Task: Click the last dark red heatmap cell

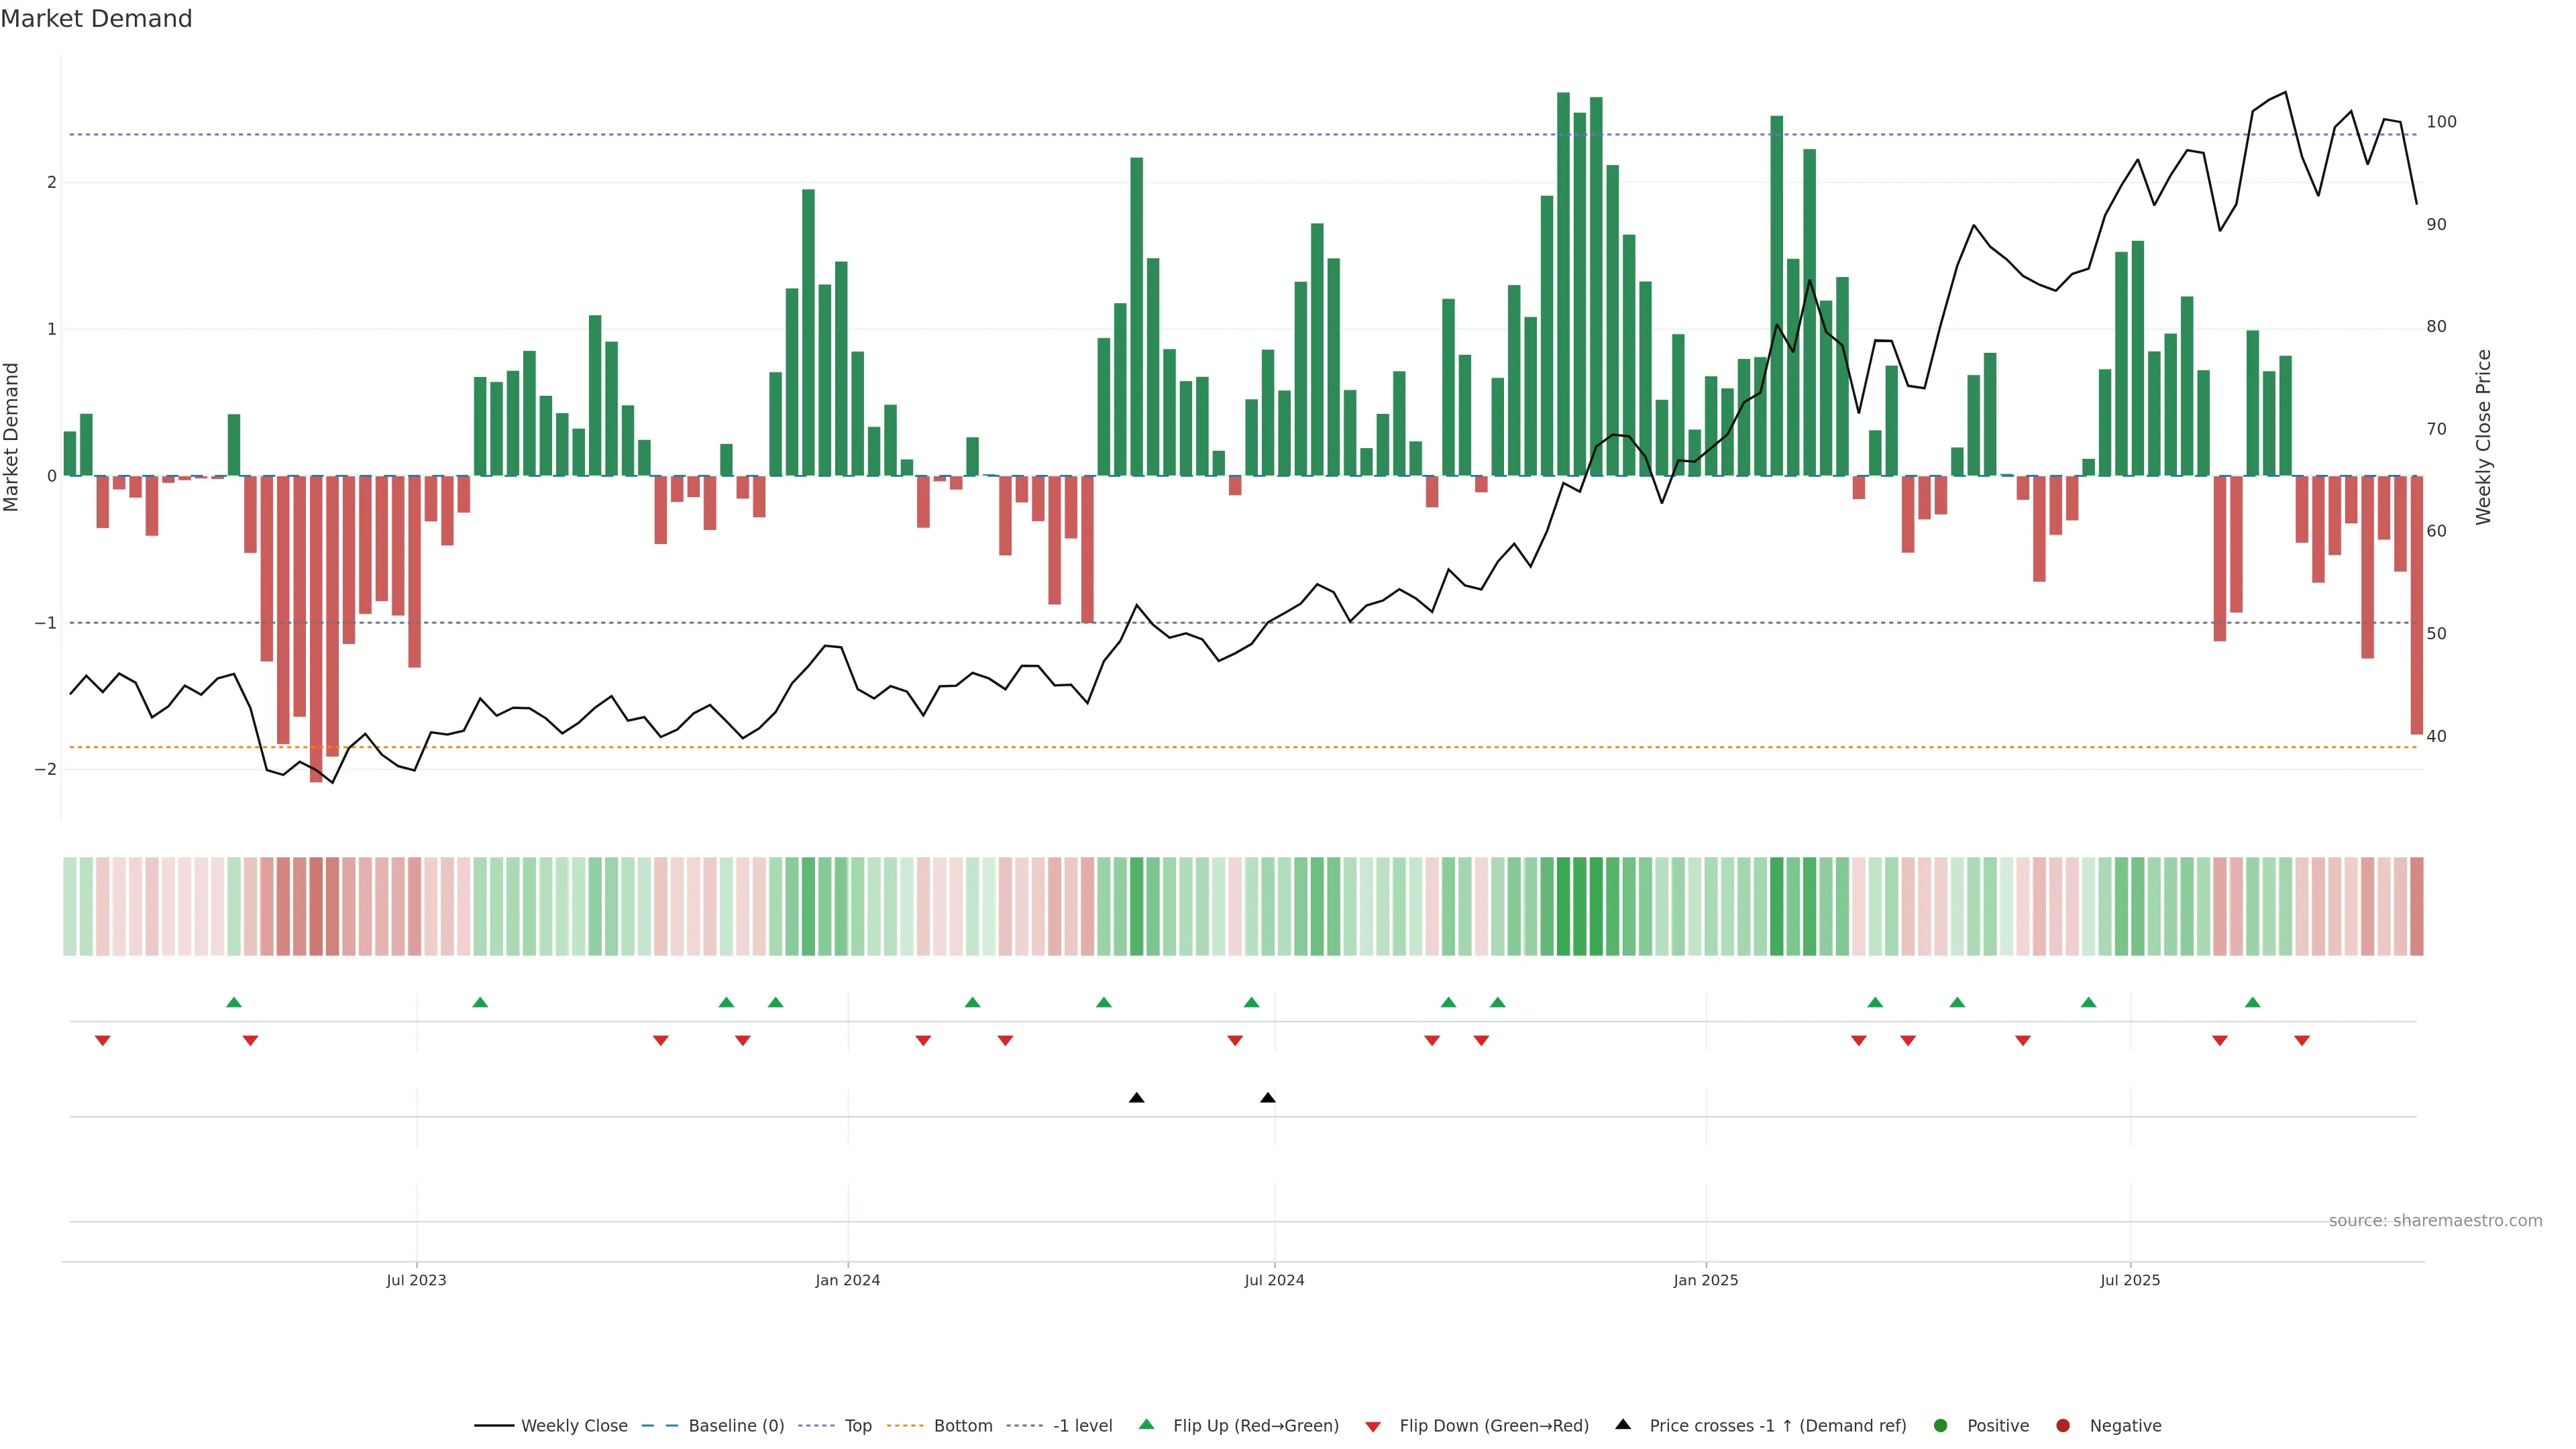Action: coord(2417,906)
